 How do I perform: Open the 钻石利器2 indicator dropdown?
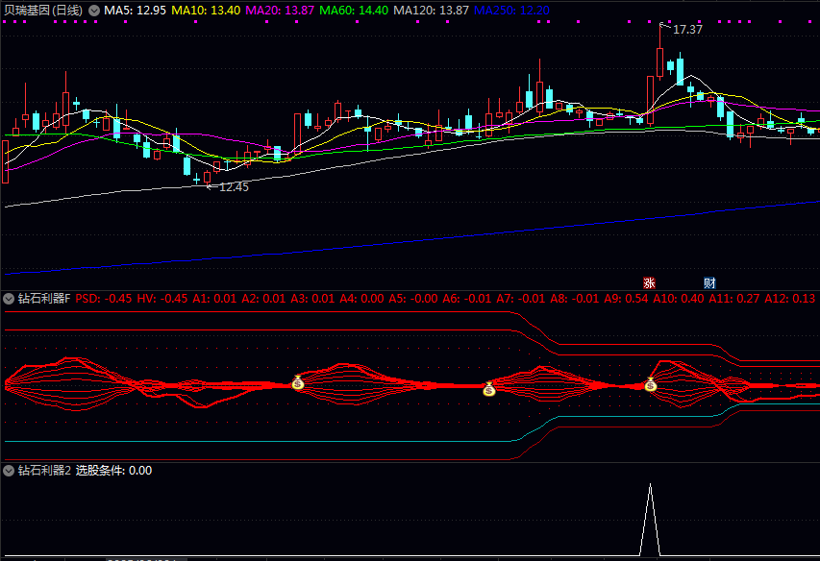[x=10, y=471]
